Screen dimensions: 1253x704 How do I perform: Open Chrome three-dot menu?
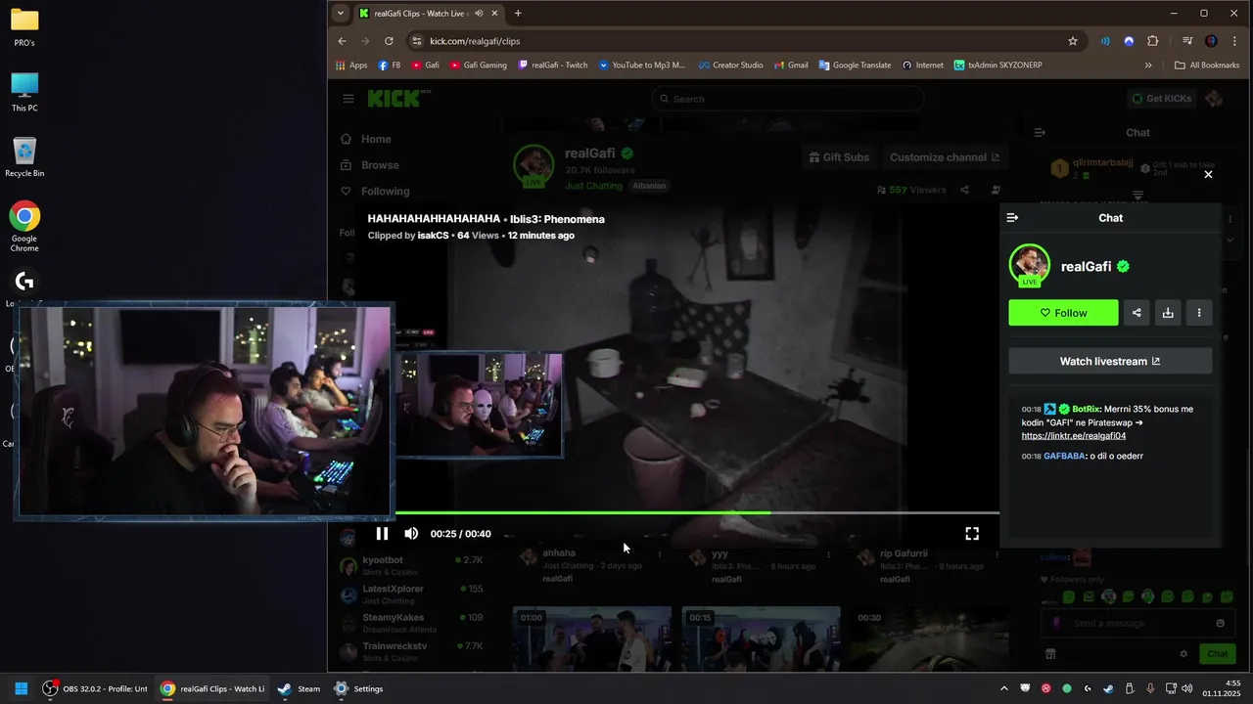click(1234, 41)
